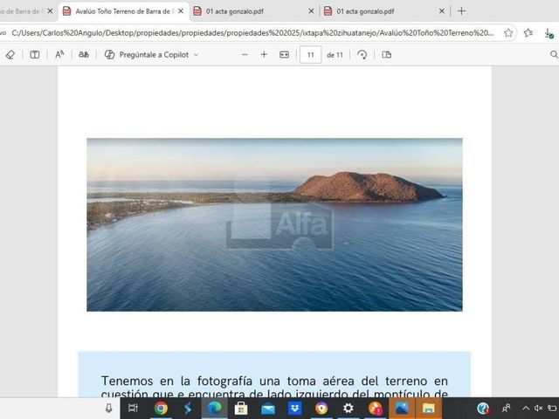Click the 'de 11' page count text

click(x=335, y=55)
